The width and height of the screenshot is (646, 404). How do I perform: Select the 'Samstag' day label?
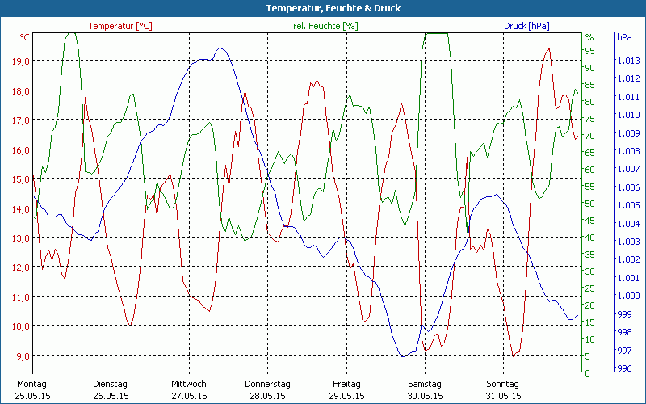(425, 384)
